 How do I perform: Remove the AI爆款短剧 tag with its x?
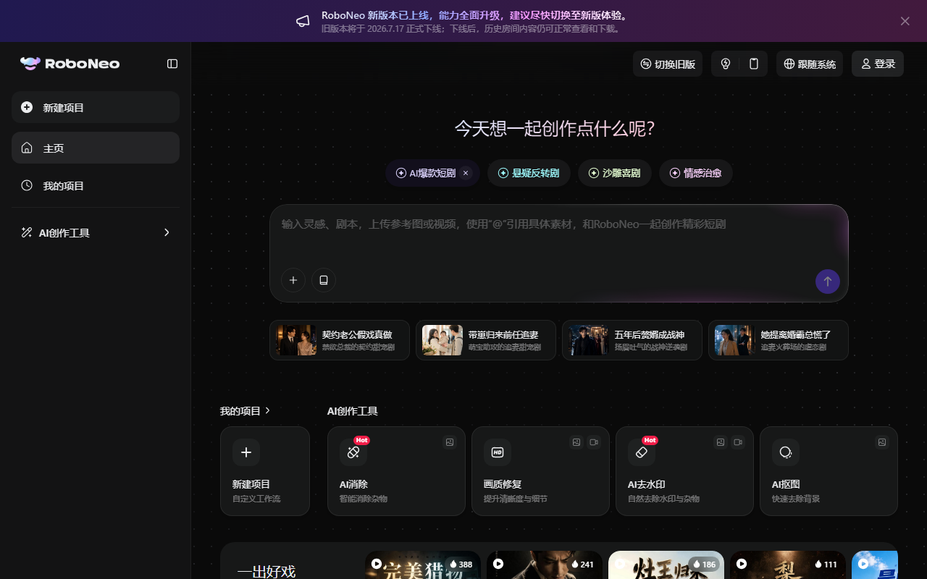(466, 173)
